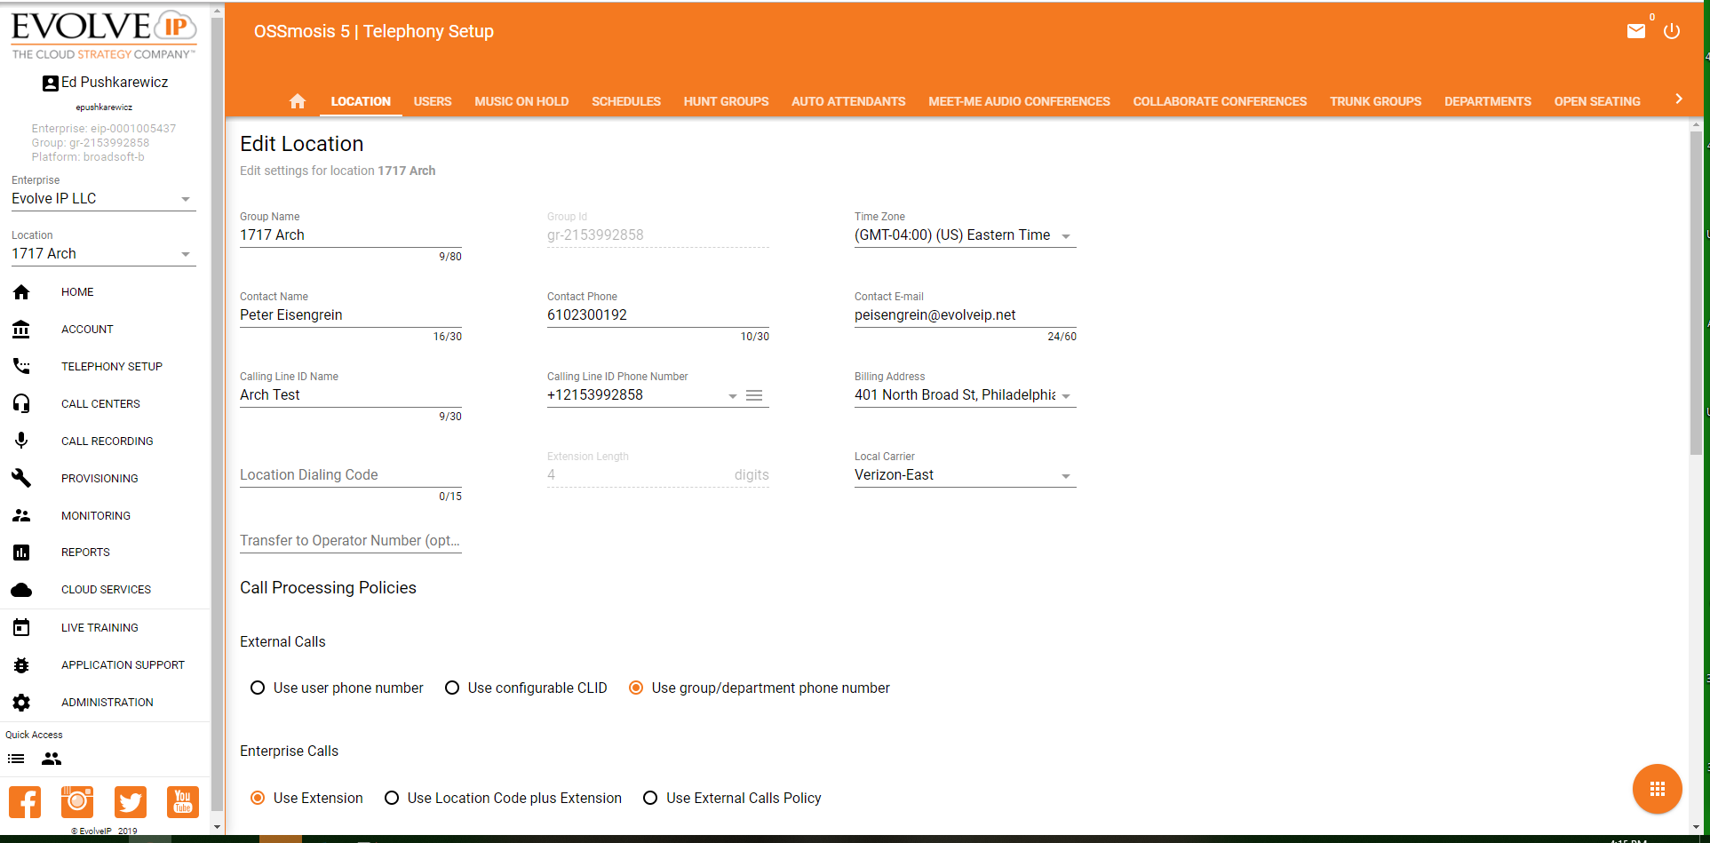
Task: Select the Use configurable CLID radio button
Action: pos(452,688)
